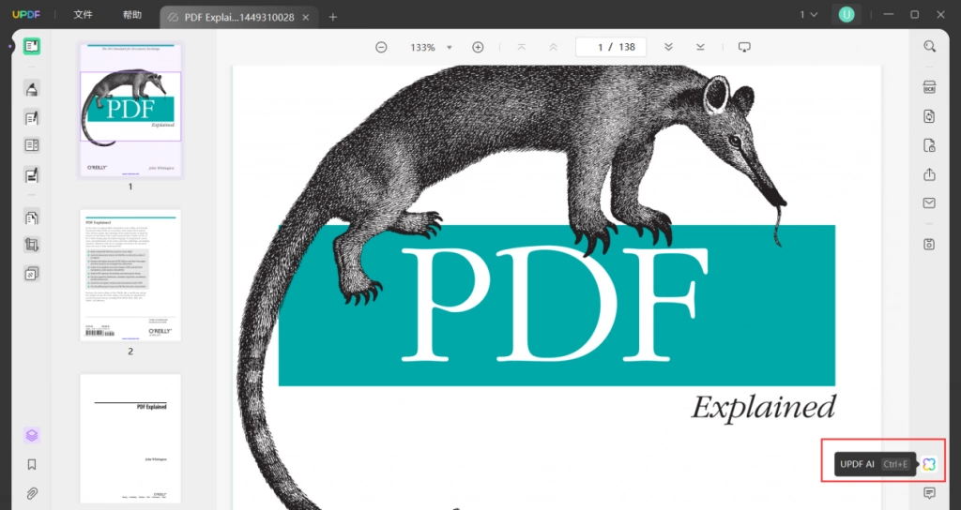Select the highlighter Comment mode icon
Image resolution: width=961 pixels, height=510 pixels.
[32, 88]
